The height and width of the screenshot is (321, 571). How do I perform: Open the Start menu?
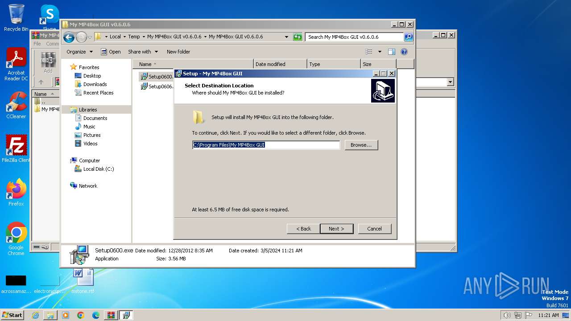click(x=12, y=315)
